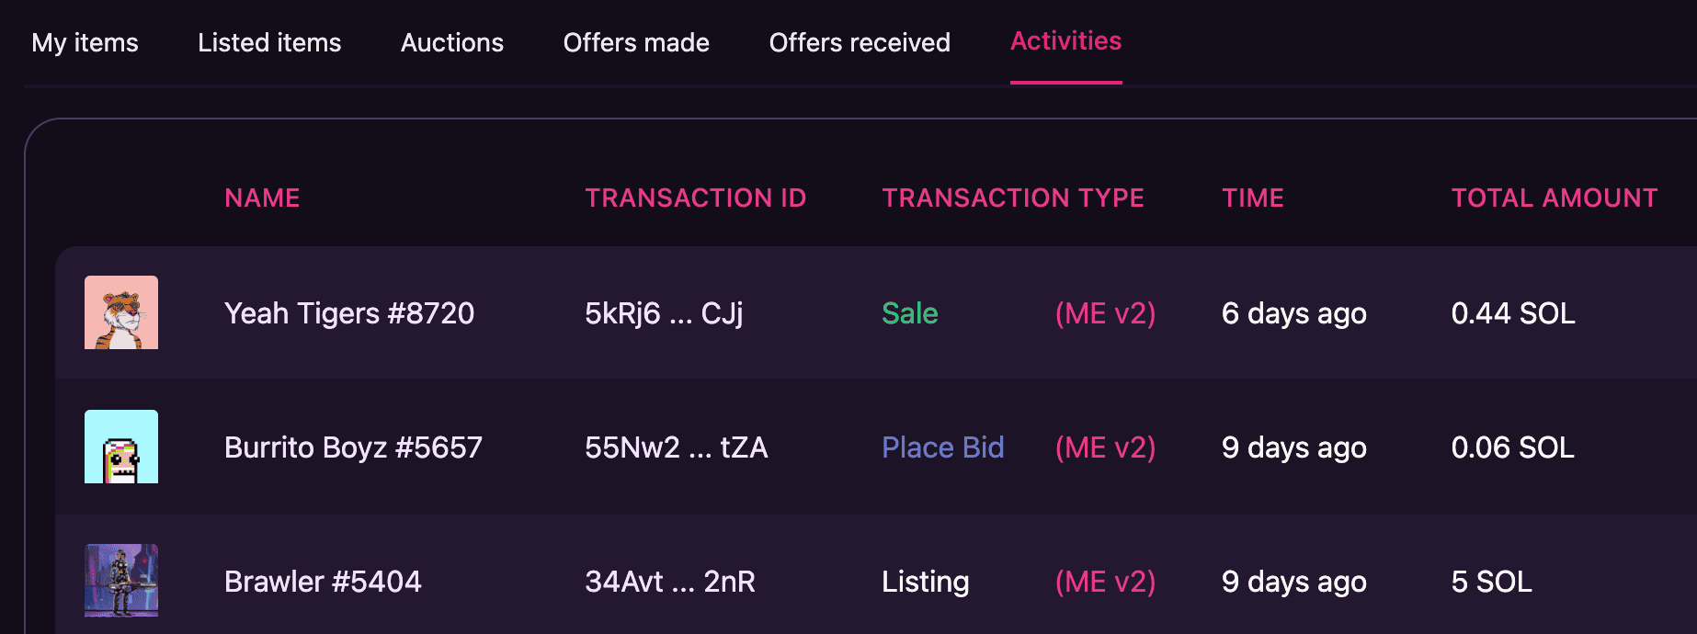Click the ME v2 label on the Listing row
This screenshot has width=1697, height=634.
[x=1105, y=581]
